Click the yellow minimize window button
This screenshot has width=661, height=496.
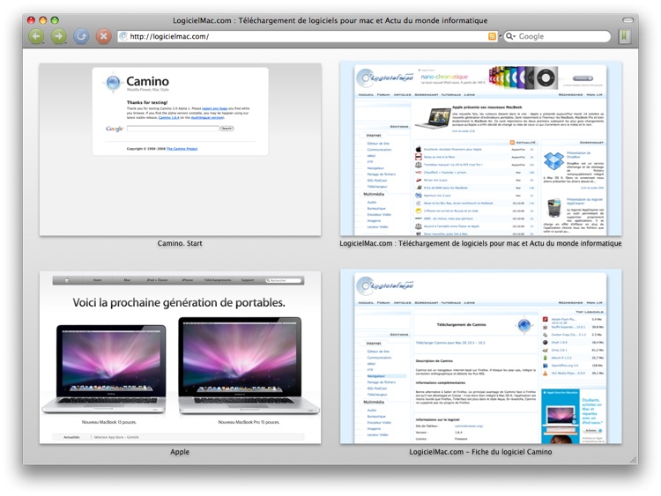point(42,20)
